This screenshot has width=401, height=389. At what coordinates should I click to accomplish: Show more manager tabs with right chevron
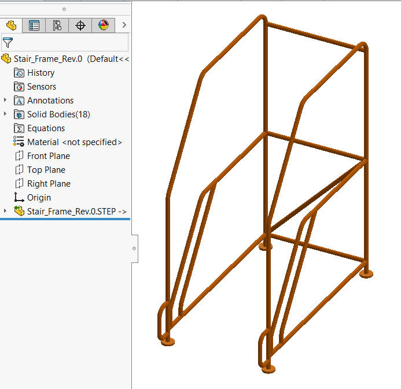[x=124, y=25]
